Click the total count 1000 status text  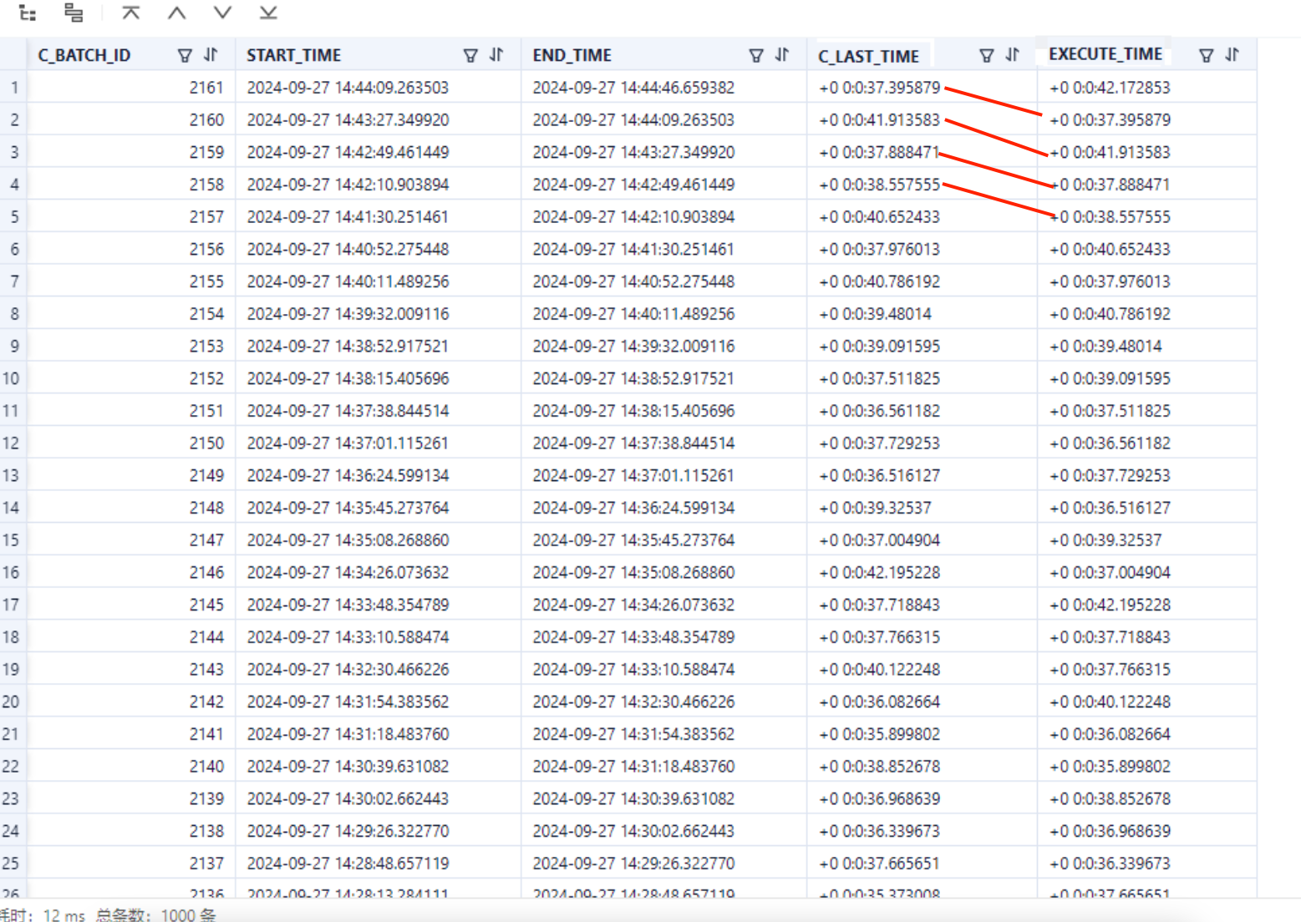[155, 914]
